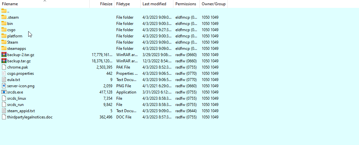The width and height of the screenshot is (359, 145).
Task: Click the srcds.exe application icon
Action: point(4,92)
